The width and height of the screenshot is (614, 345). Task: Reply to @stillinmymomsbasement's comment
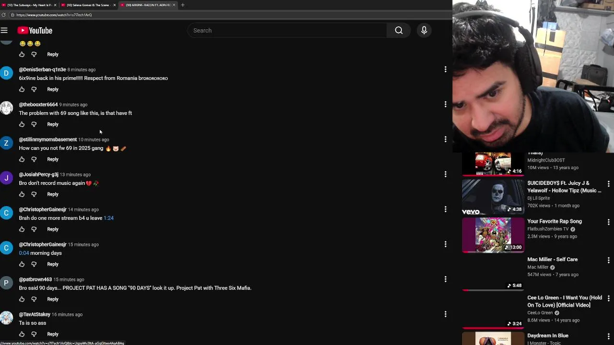pos(53,159)
